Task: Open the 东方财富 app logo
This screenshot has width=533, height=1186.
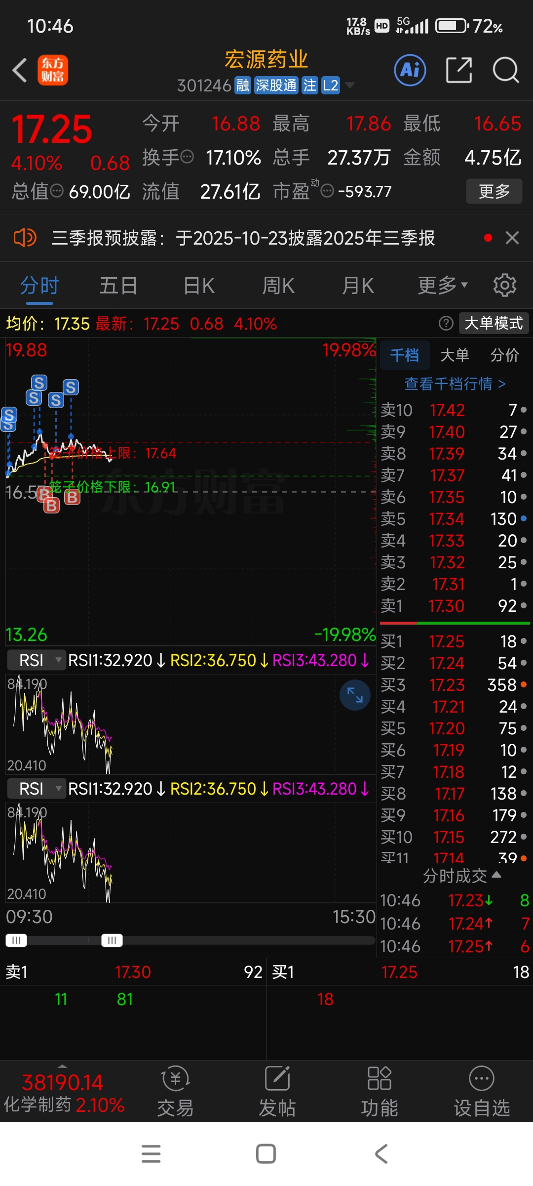Action: [x=53, y=70]
